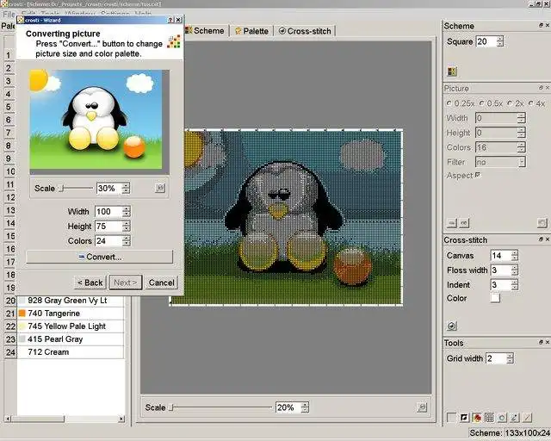Image resolution: width=551 pixels, height=441 pixels.
Task: Click the reset icon at Picture panel's right
Action: tap(542, 223)
